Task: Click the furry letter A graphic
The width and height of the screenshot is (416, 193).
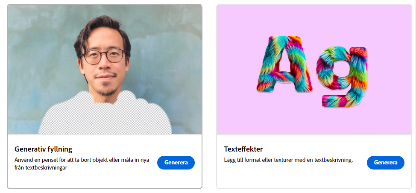Action: point(284,64)
